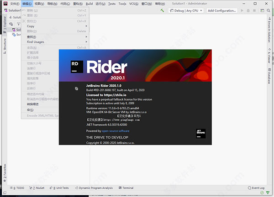
Task: Open the IL Viewer side tab
Action: click(x=269, y=56)
